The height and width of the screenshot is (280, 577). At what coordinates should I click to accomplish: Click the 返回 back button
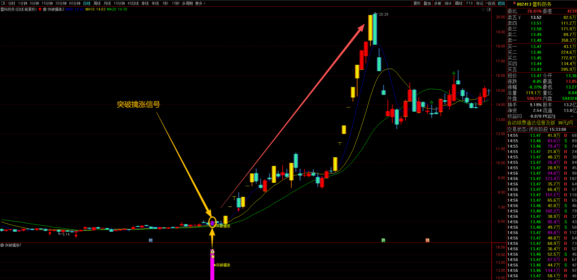[501, 3]
